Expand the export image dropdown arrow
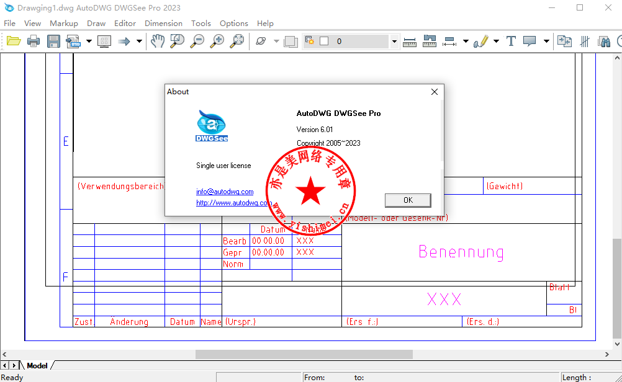This screenshot has width=622, height=382. click(x=89, y=41)
